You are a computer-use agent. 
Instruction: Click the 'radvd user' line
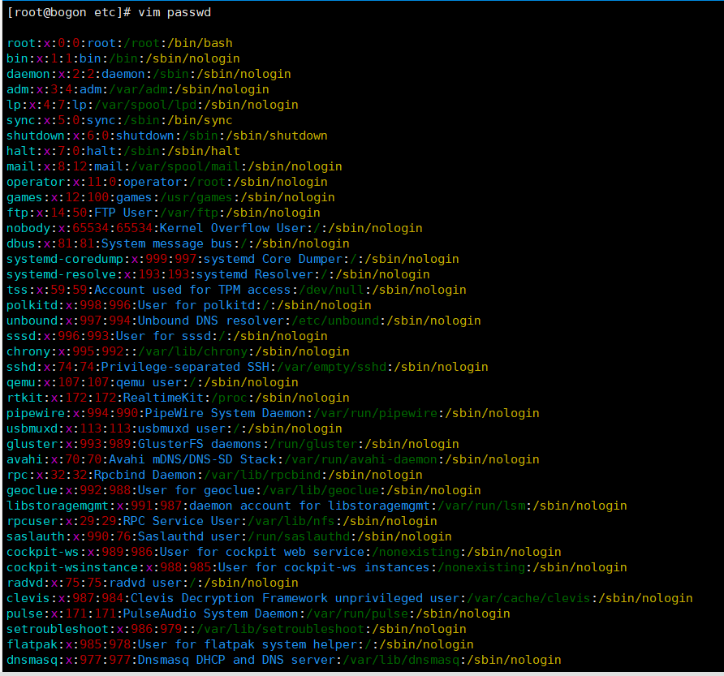pyautogui.click(x=153, y=583)
